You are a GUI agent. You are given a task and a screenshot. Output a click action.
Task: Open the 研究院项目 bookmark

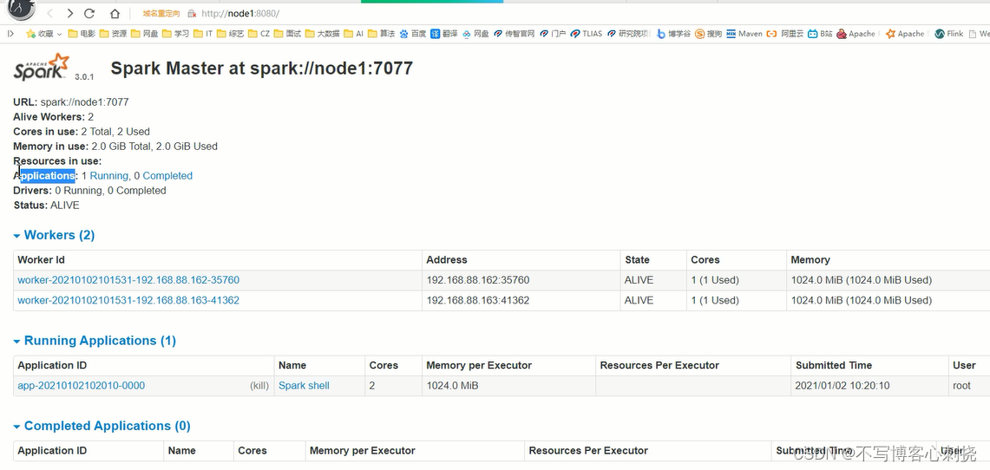coord(629,34)
